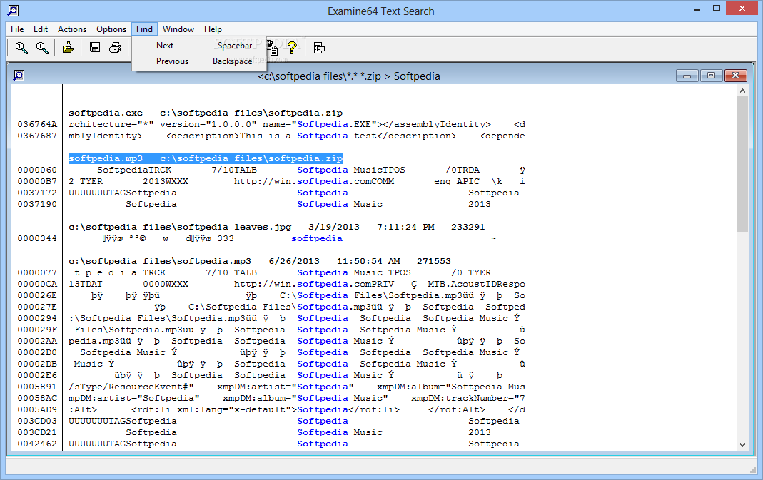This screenshot has height=480, width=763.
Task: Open the Edit menu
Action: [x=41, y=29]
